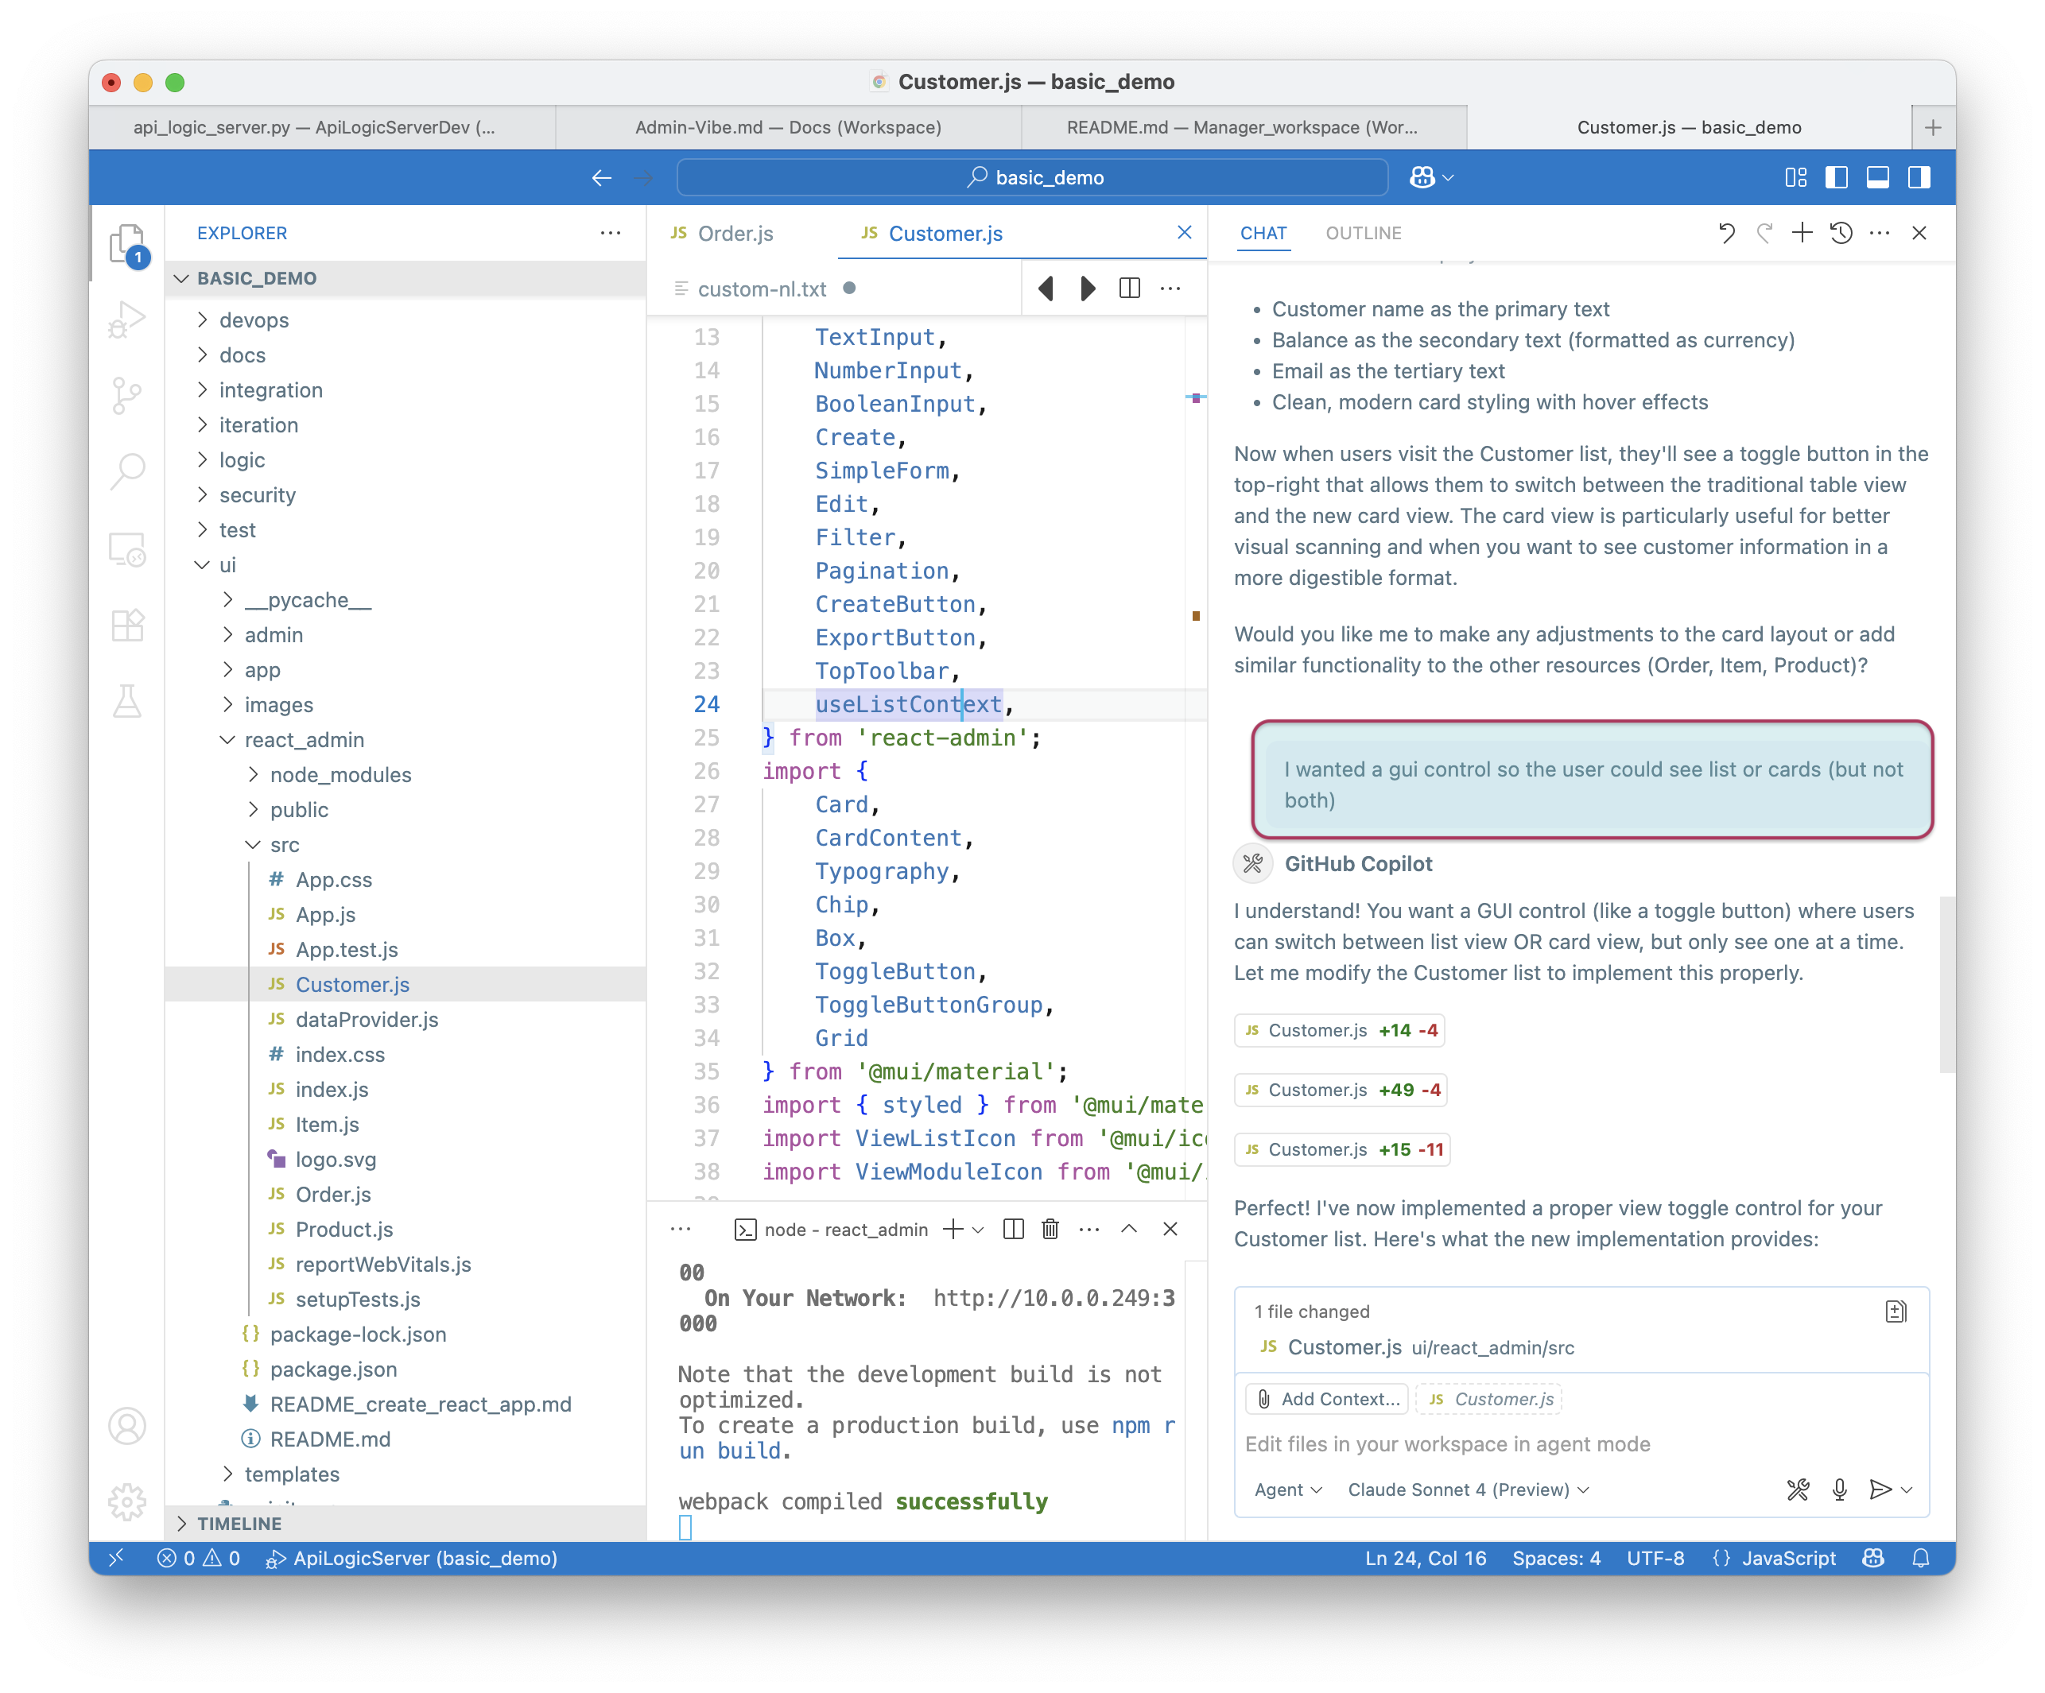The height and width of the screenshot is (1693, 2045).
Task: Open editor more actions ellipsis
Action: 1170,289
